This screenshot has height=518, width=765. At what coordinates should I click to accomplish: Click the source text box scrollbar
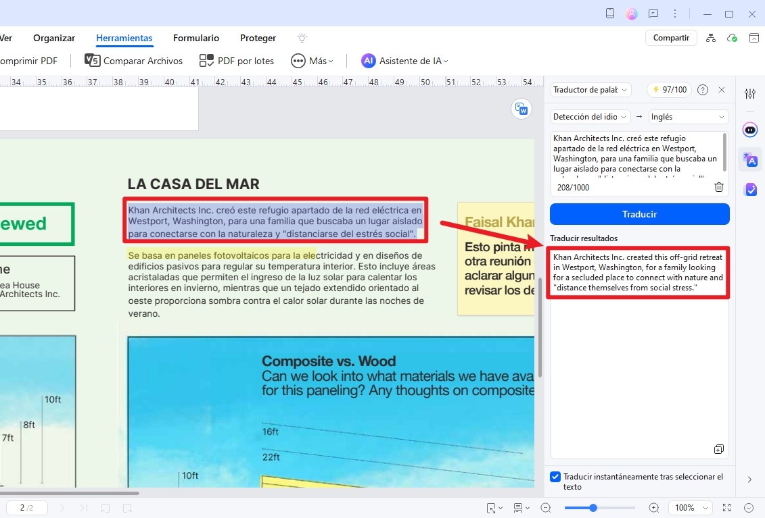[725, 152]
